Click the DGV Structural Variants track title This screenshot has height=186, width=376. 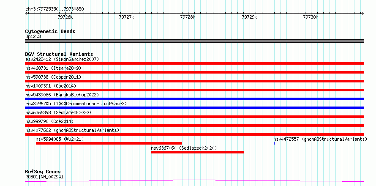coord(59,54)
